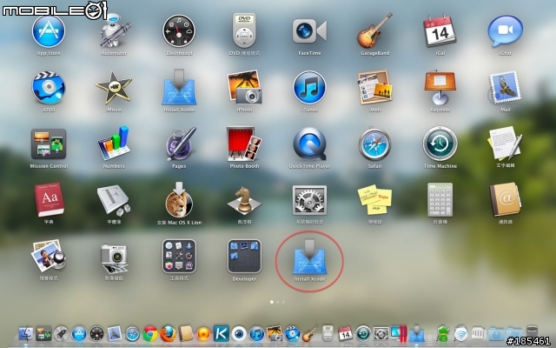
Task: Open Pages word processor app
Action: coord(180,144)
